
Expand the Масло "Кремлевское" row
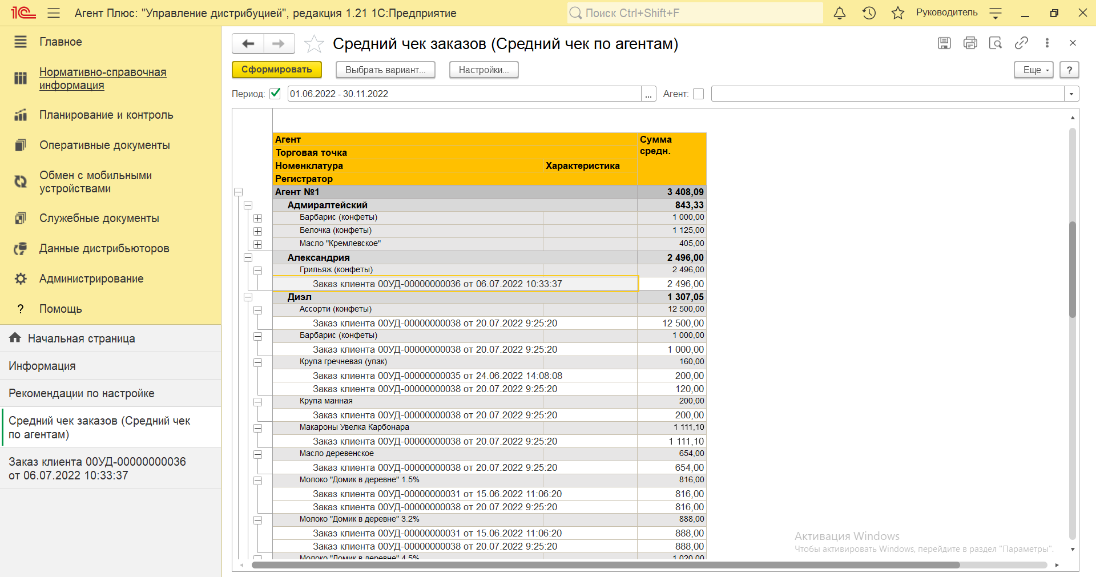coord(258,244)
